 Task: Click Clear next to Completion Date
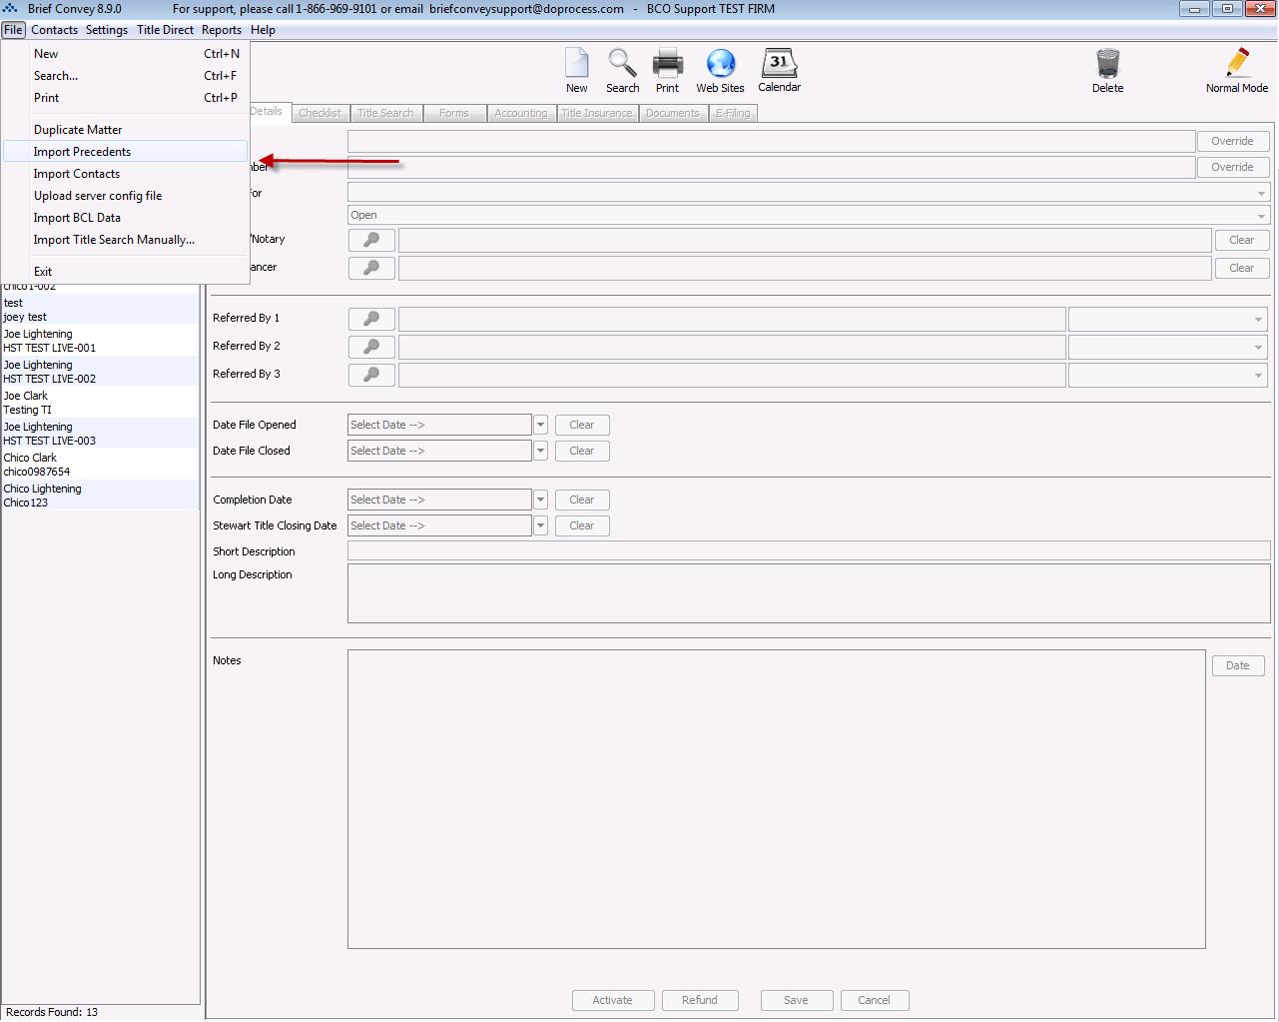pyautogui.click(x=582, y=500)
